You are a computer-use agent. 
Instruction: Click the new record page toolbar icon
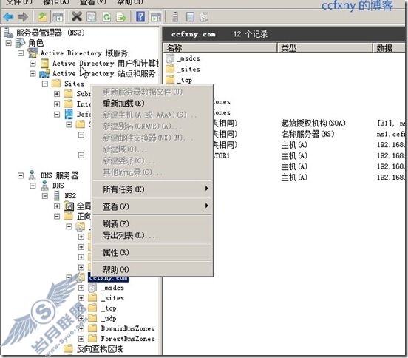click(x=190, y=17)
